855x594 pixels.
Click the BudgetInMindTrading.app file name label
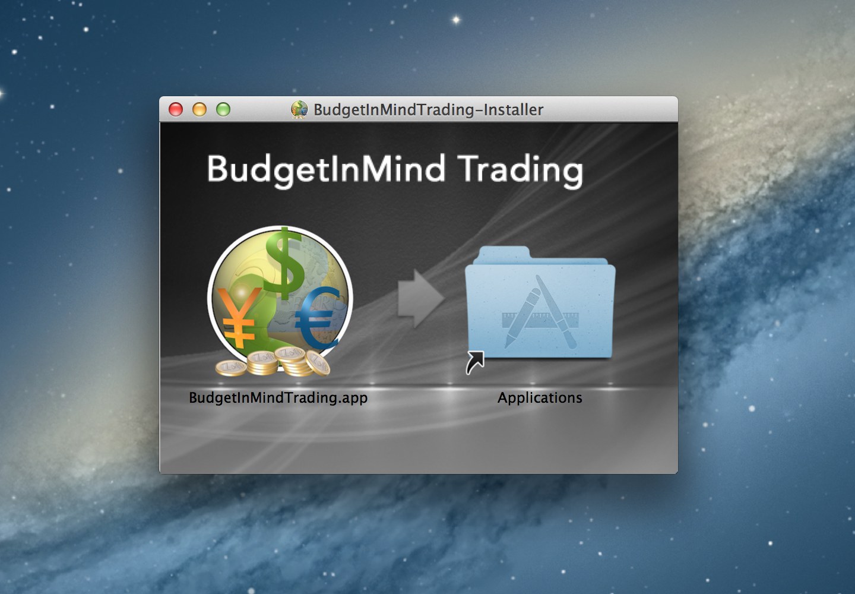[x=278, y=397]
